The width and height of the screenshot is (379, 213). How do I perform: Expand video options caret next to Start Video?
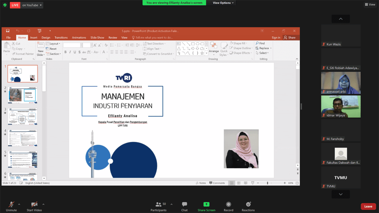click(43, 205)
